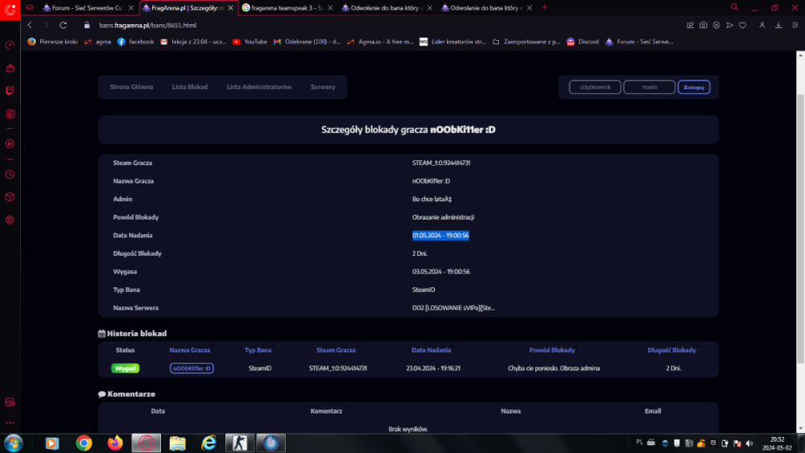Click the Zaloguj login button
The width and height of the screenshot is (805, 453).
693,87
